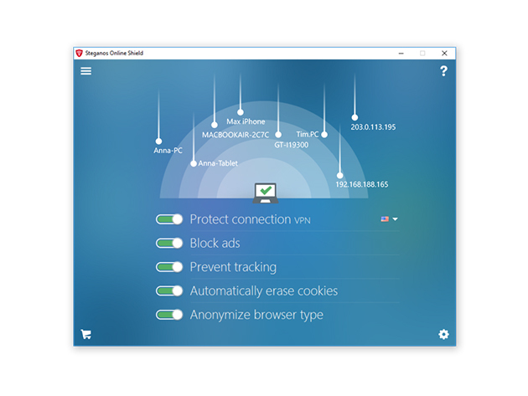
Task: Click the Steganos shield logo in title bar
Action: coord(79,53)
